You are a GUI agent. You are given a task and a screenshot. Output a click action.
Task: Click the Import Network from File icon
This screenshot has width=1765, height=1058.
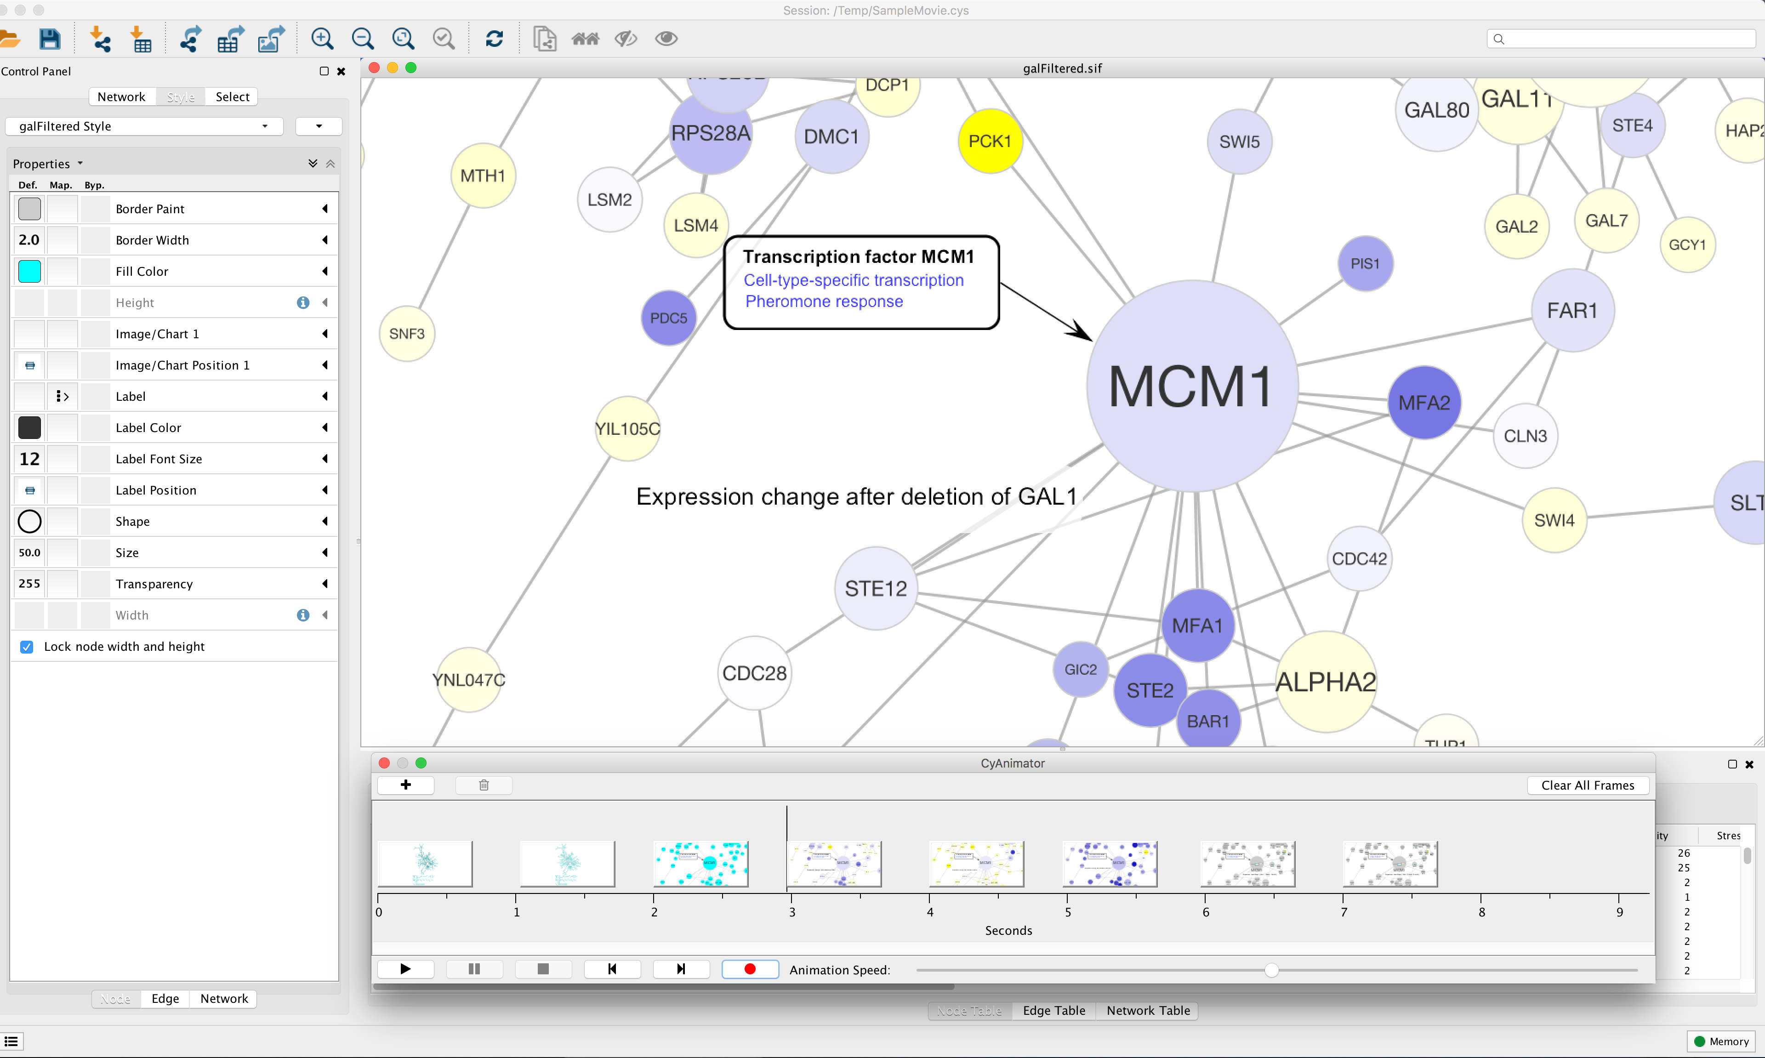coord(101,39)
